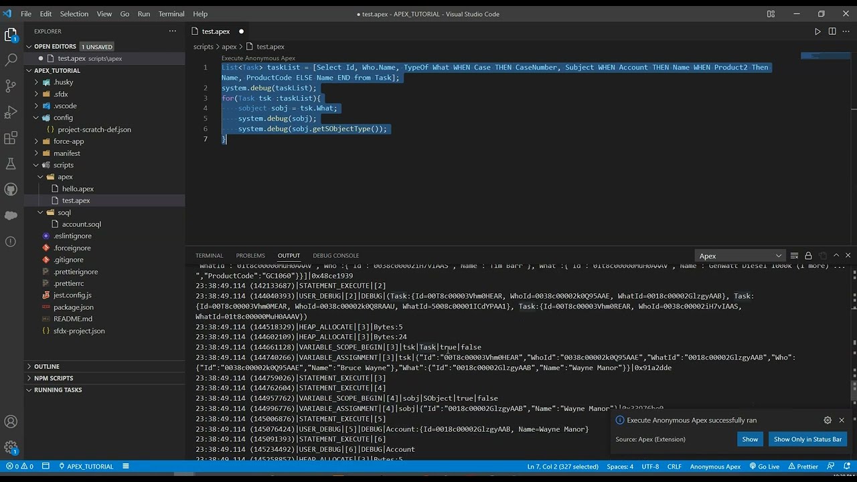The height and width of the screenshot is (482, 857).
Task: Open the Help menu
Action: click(200, 13)
